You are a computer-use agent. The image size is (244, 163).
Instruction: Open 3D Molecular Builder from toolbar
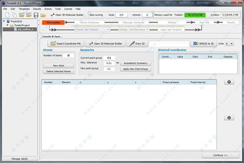coord(68,15)
